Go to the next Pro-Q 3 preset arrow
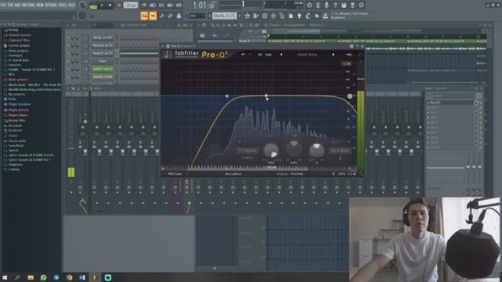 [x=333, y=55]
